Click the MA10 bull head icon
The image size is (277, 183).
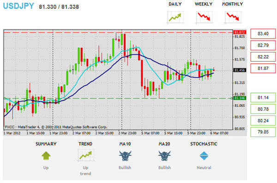coord(125,156)
